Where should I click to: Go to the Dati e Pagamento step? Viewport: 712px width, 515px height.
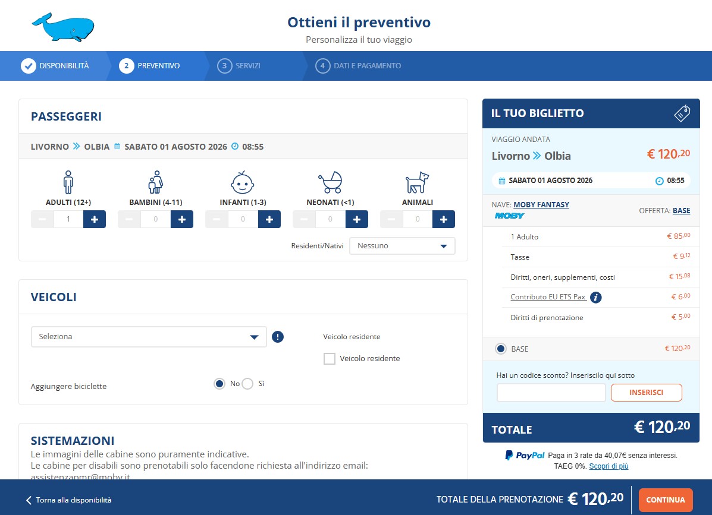358,66
